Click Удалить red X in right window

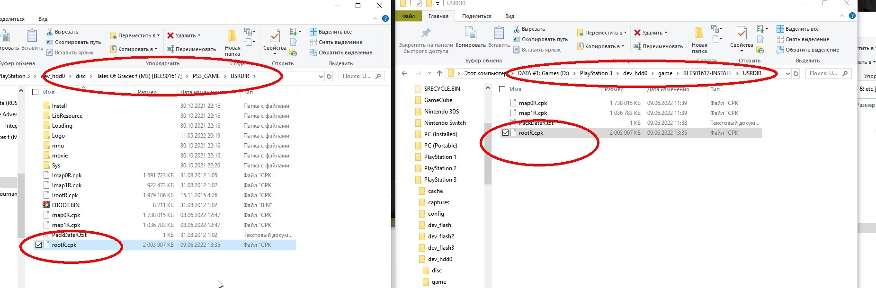(x=637, y=33)
